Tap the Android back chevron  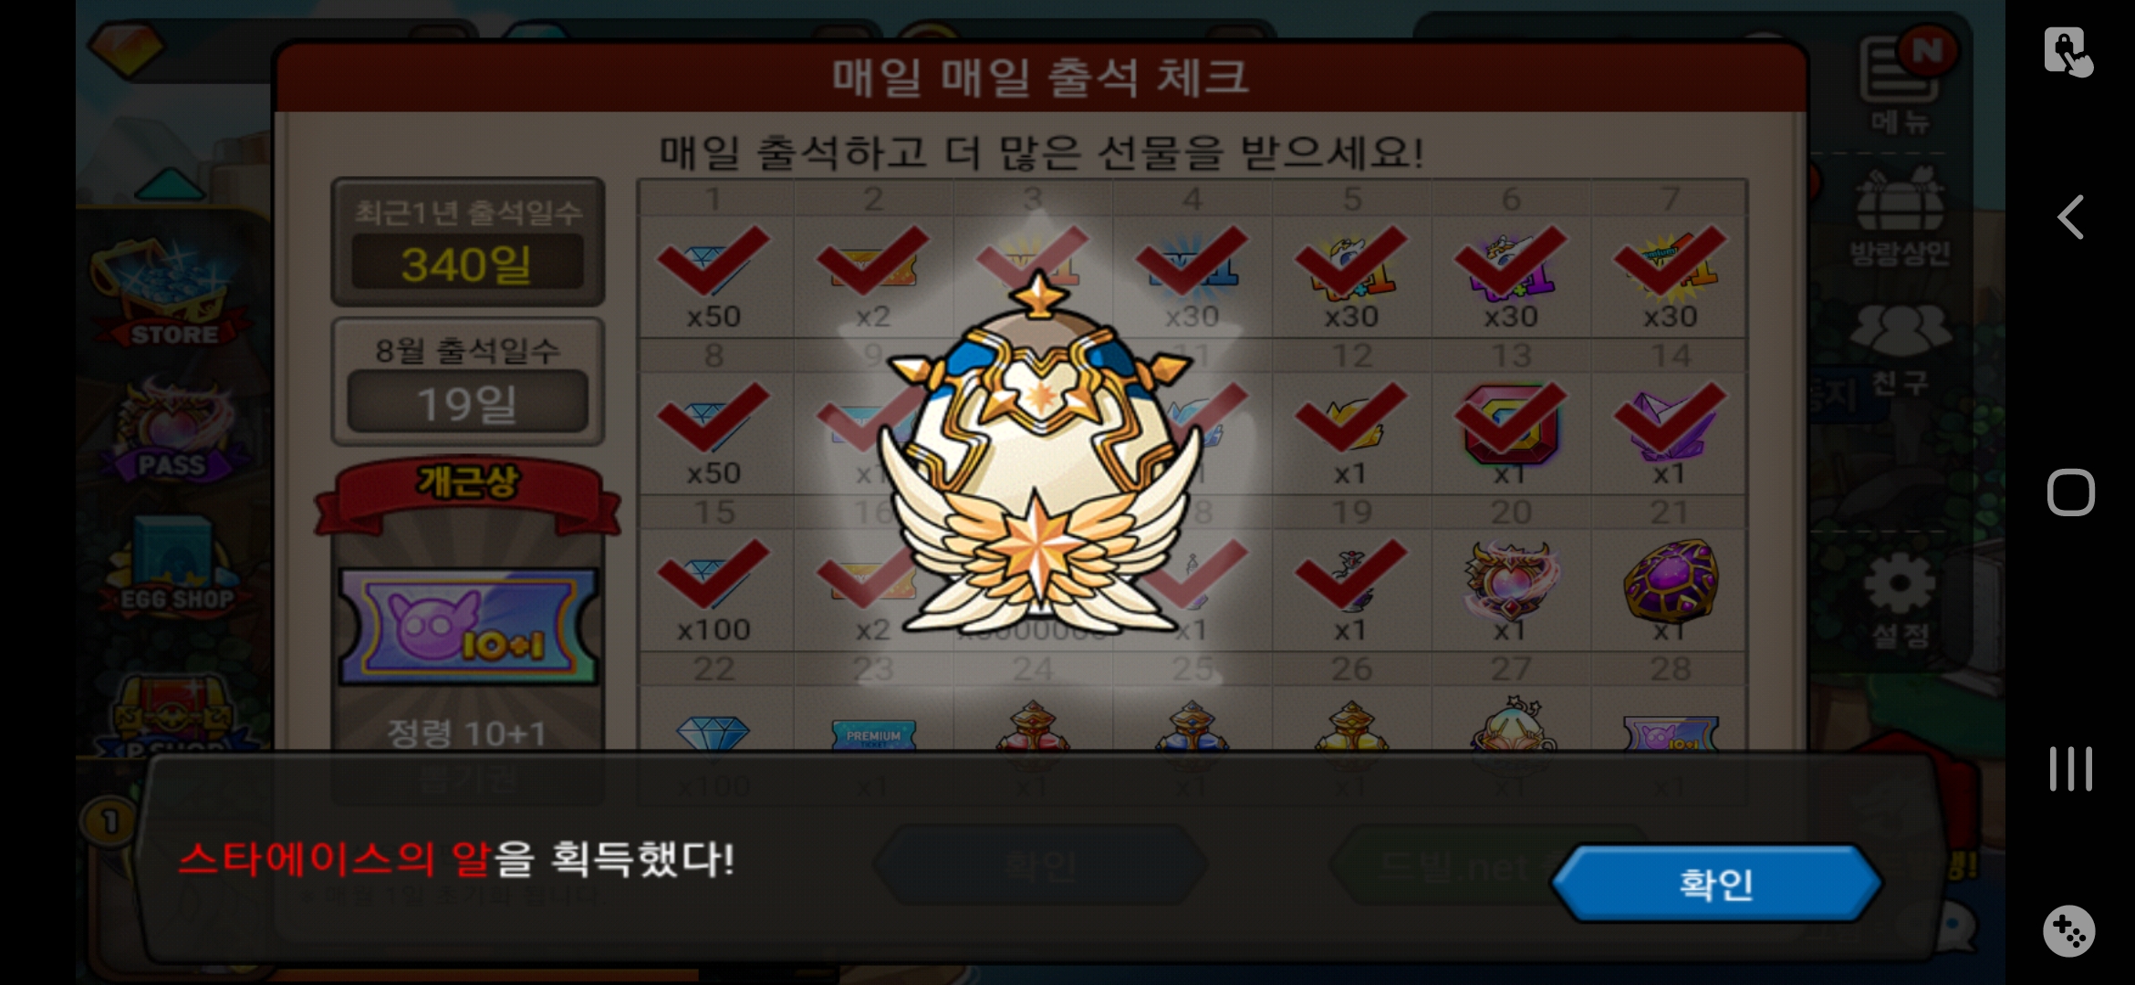pyautogui.click(x=2070, y=217)
